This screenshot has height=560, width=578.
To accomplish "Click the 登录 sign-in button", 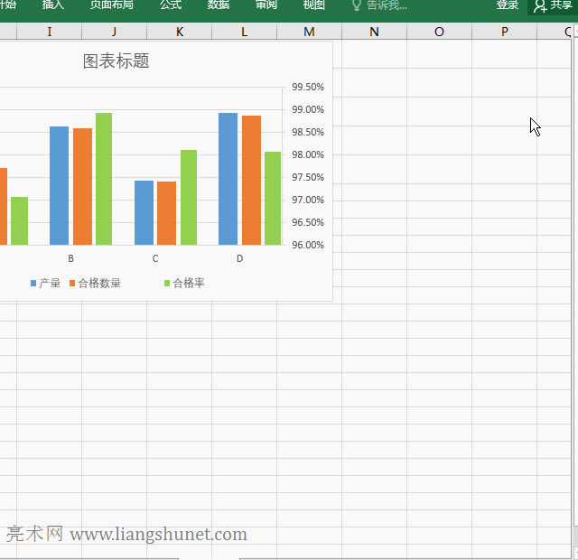I will pos(508,5).
